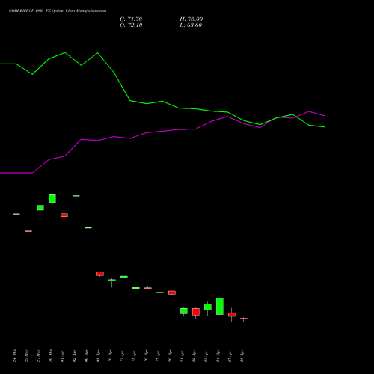374x374 pixels.
Task: Click the close value C: 71.70
Action: [131, 19]
